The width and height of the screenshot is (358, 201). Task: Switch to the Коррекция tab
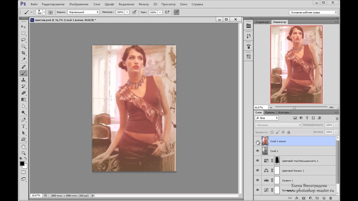coord(262,22)
